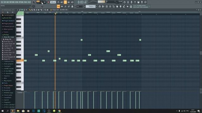Screen dimensions: 202x113
Task: Open the TOOLS menu
Action: click(x=26, y=2)
